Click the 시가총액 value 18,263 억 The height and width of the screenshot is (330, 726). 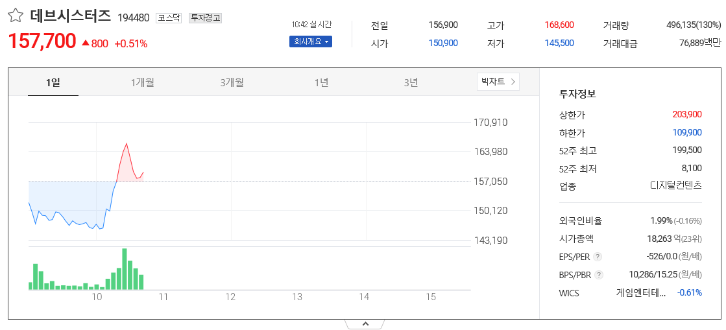pyautogui.click(x=664, y=239)
